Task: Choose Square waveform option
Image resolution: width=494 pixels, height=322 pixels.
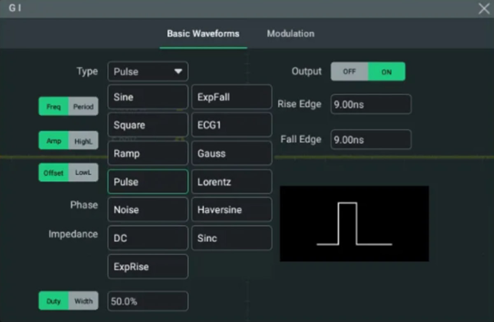Action: pyautogui.click(x=148, y=125)
